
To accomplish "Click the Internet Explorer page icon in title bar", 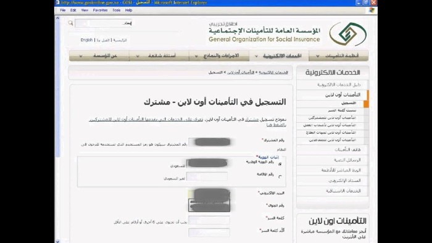I will (x=57, y=2).
